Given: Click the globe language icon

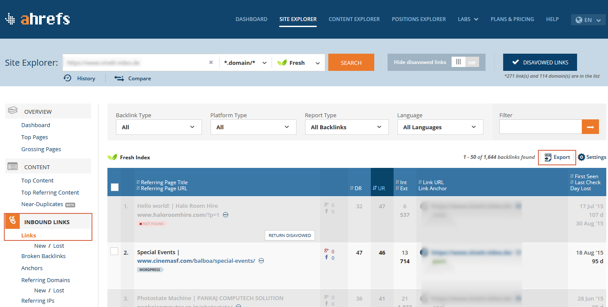Looking at the screenshot, I should click(579, 20).
